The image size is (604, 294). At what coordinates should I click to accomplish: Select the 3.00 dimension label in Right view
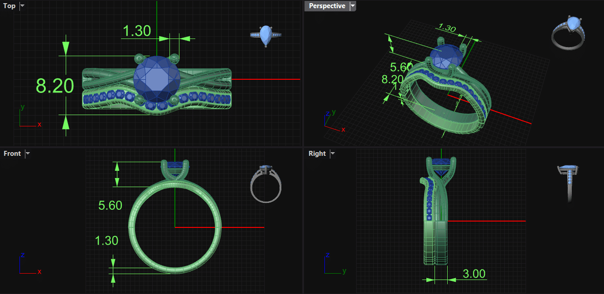pos(474,274)
